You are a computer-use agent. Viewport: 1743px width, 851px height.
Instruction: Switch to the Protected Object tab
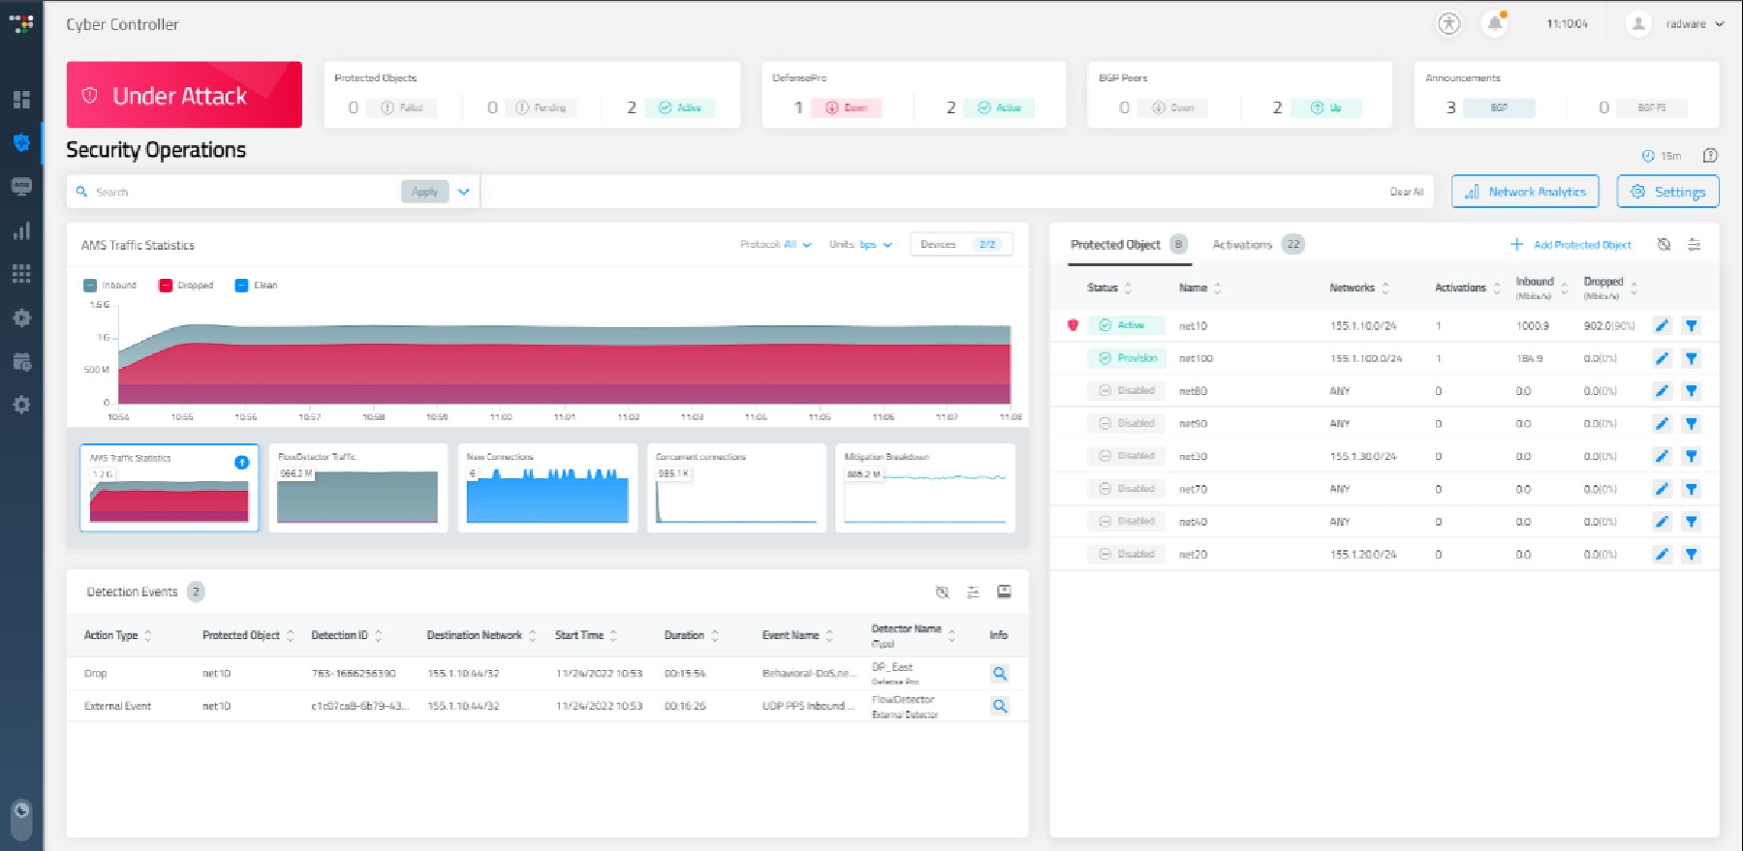1128,245
